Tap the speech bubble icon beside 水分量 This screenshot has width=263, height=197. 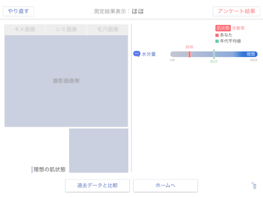pyautogui.click(x=137, y=54)
